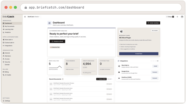Screen dimensions: 186x104
Task: Connect the OneDrive (O365) integration
Action: pos(155,78)
